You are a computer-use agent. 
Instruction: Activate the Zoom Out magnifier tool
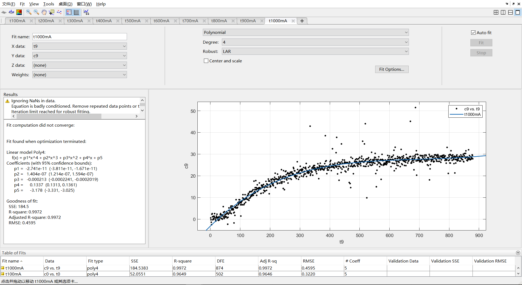(36, 12)
